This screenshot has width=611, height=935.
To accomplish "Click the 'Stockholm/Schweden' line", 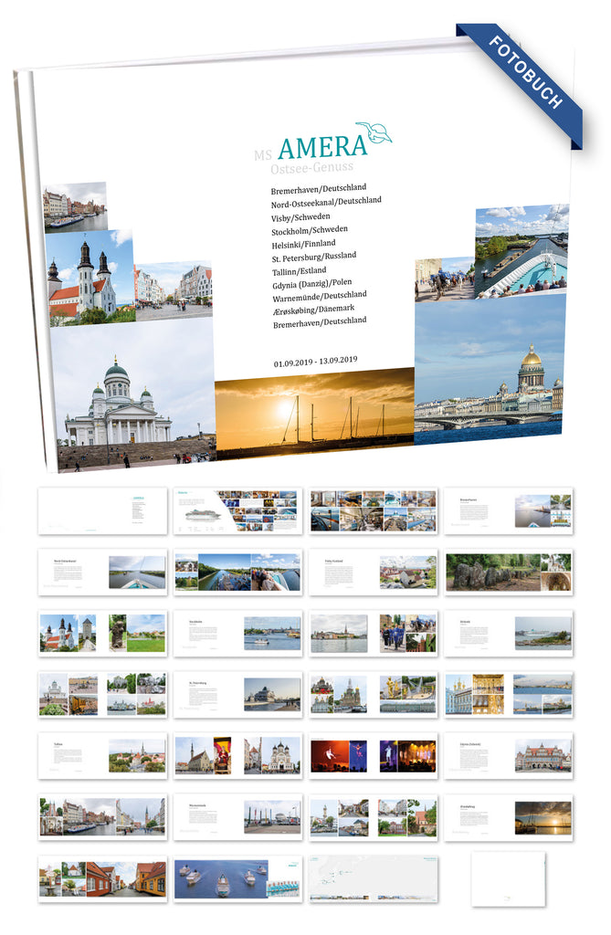I will pyautogui.click(x=309, y=230).
